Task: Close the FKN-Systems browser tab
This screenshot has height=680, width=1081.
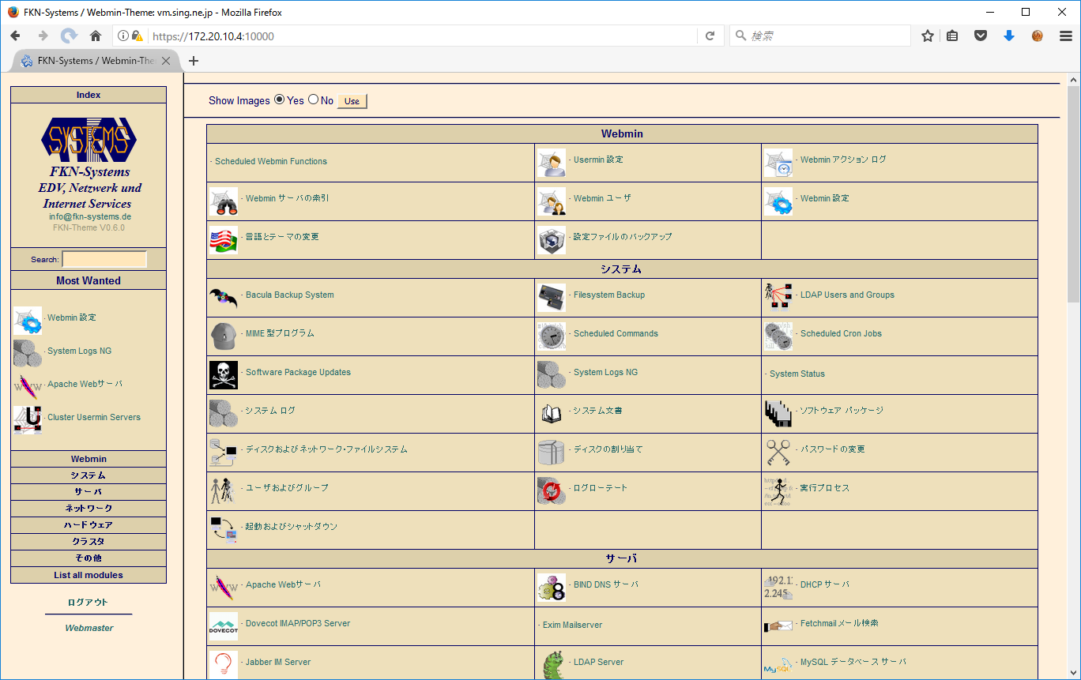Action: pyautogui.click(x=166, y=61)
